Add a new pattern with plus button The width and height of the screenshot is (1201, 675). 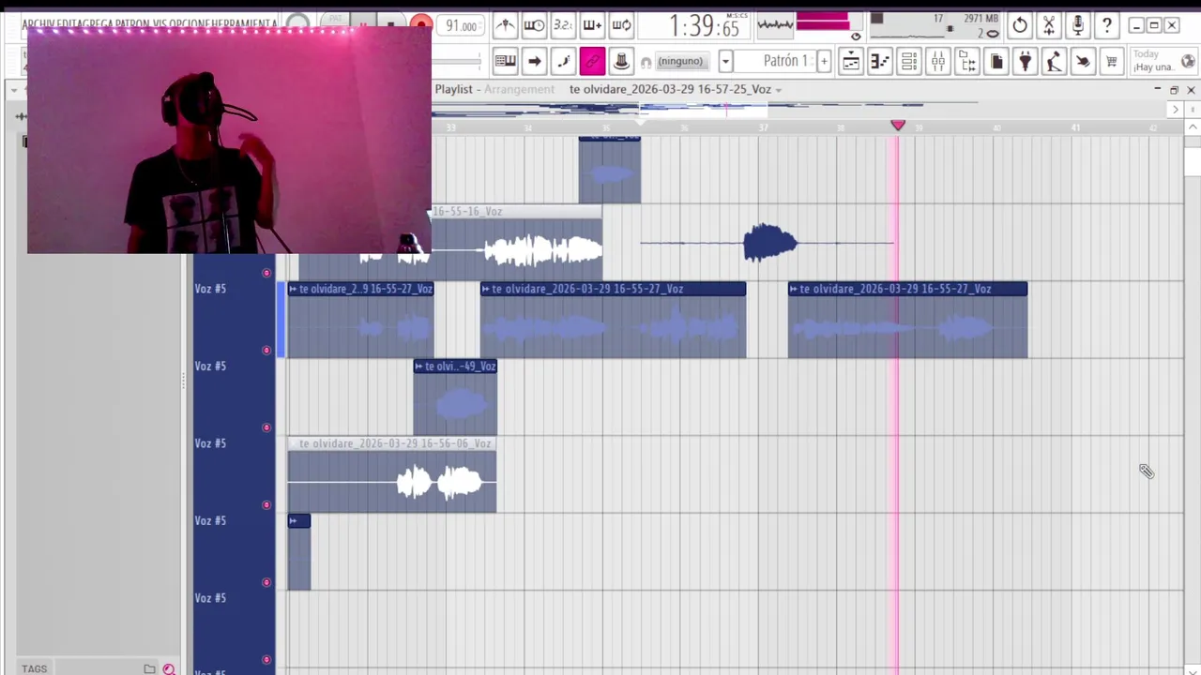[x=824, y=62]
